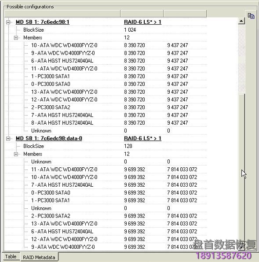Open the MD SB 1: 7c6edc98:data-0 link

(49, 138)
